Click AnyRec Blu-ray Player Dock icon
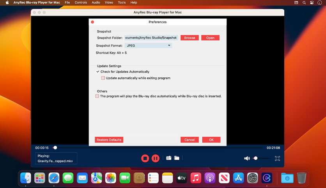 click(267, 178)
